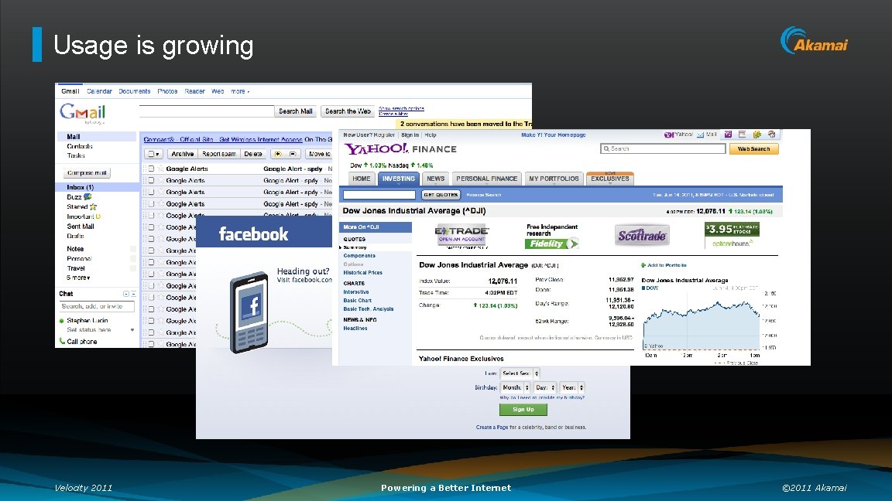
Task: Open the Gmail 'more' navigation dropdown
Action: click(239, 91)
